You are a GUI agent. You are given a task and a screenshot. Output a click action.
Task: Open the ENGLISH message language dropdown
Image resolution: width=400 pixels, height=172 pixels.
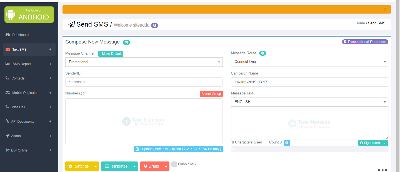point(309,102)
